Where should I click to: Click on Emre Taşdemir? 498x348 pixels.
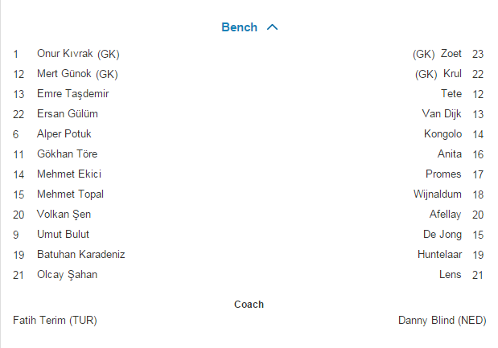pos(73,94)
